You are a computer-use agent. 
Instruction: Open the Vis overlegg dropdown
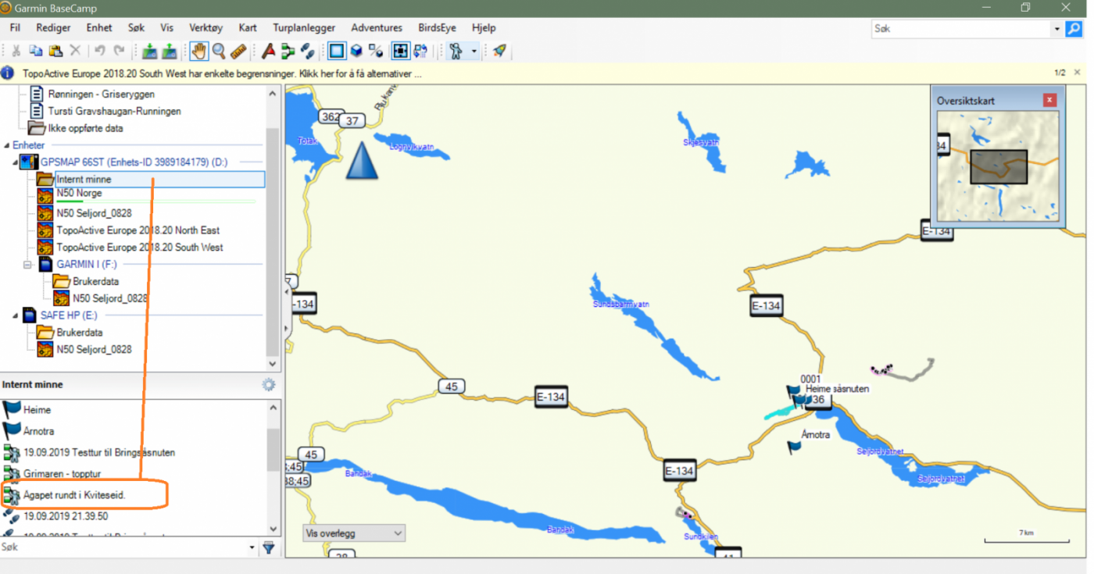point(353,533)
